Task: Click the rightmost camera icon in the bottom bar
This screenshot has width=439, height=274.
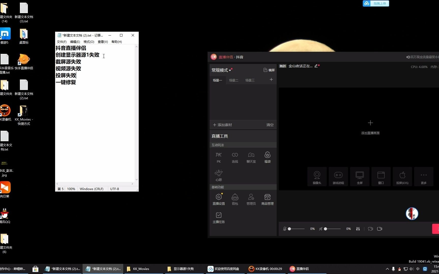Action: 380,229
